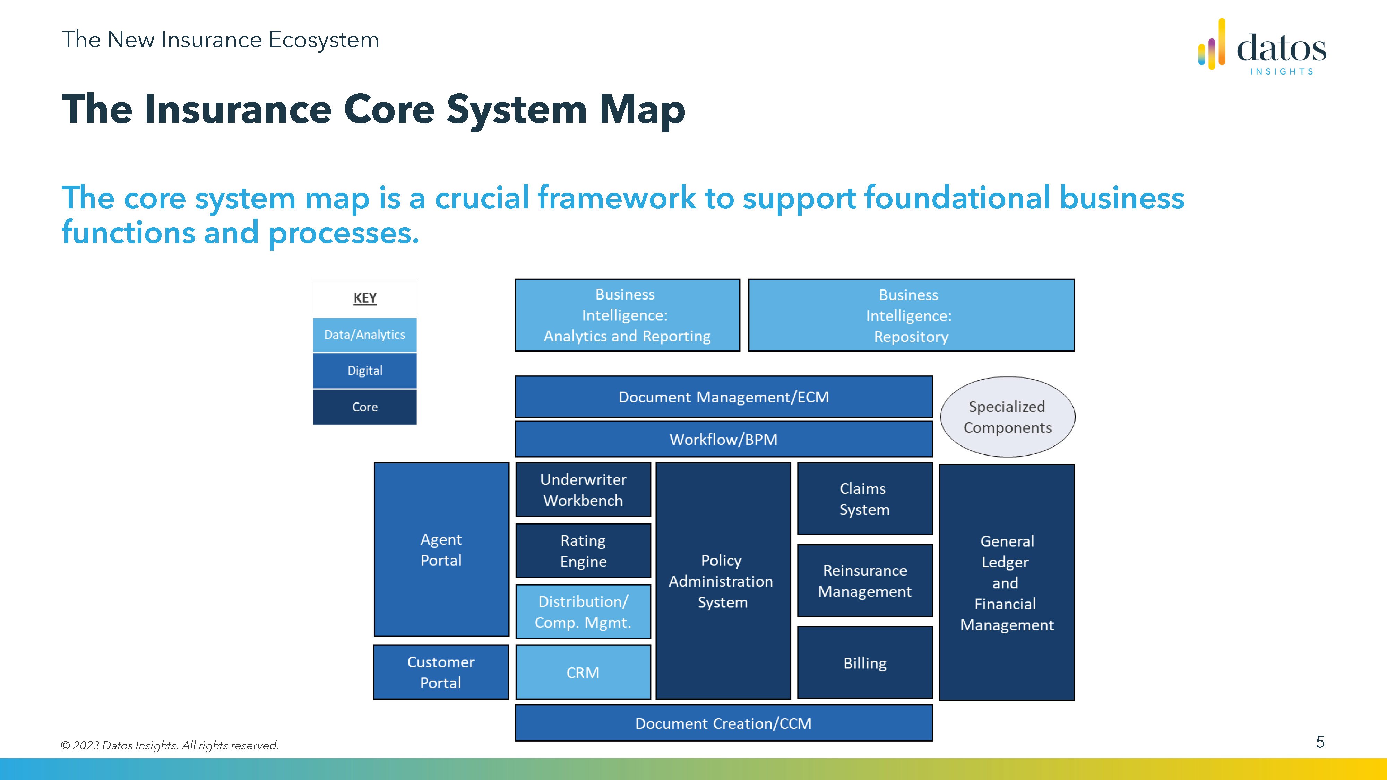The image size is (1387, 780).
Task: Select the Distribution/Comp. Mgmt. box
Action: coord(583,612)
